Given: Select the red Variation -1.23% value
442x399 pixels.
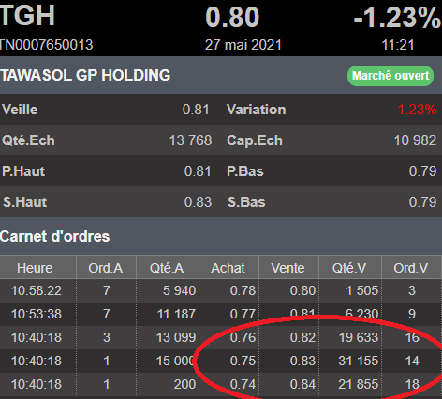Looking at the screenshot, I should (x=414, y=110).
